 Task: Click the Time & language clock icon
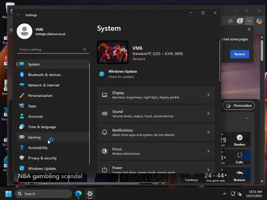tap(22, 127)
